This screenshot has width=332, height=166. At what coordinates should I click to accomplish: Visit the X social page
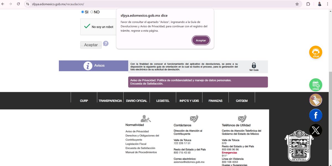coord(316,130)
